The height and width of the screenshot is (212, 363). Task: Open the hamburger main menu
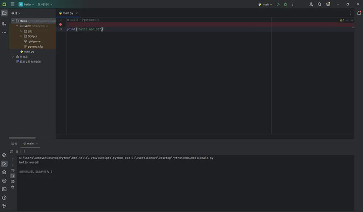click(x=12, y=4)
